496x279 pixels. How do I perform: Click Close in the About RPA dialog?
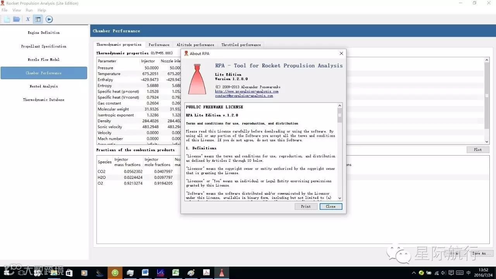coord(331,206)
